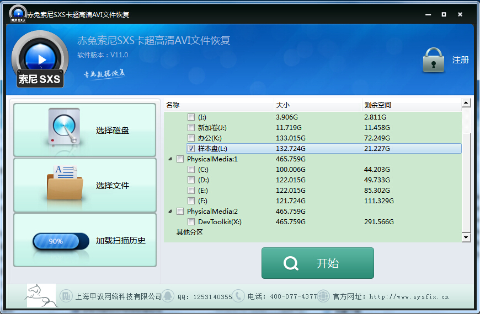Check the (I:) drive checkbox
Screen dimensions: 480x314
(191, 117)
